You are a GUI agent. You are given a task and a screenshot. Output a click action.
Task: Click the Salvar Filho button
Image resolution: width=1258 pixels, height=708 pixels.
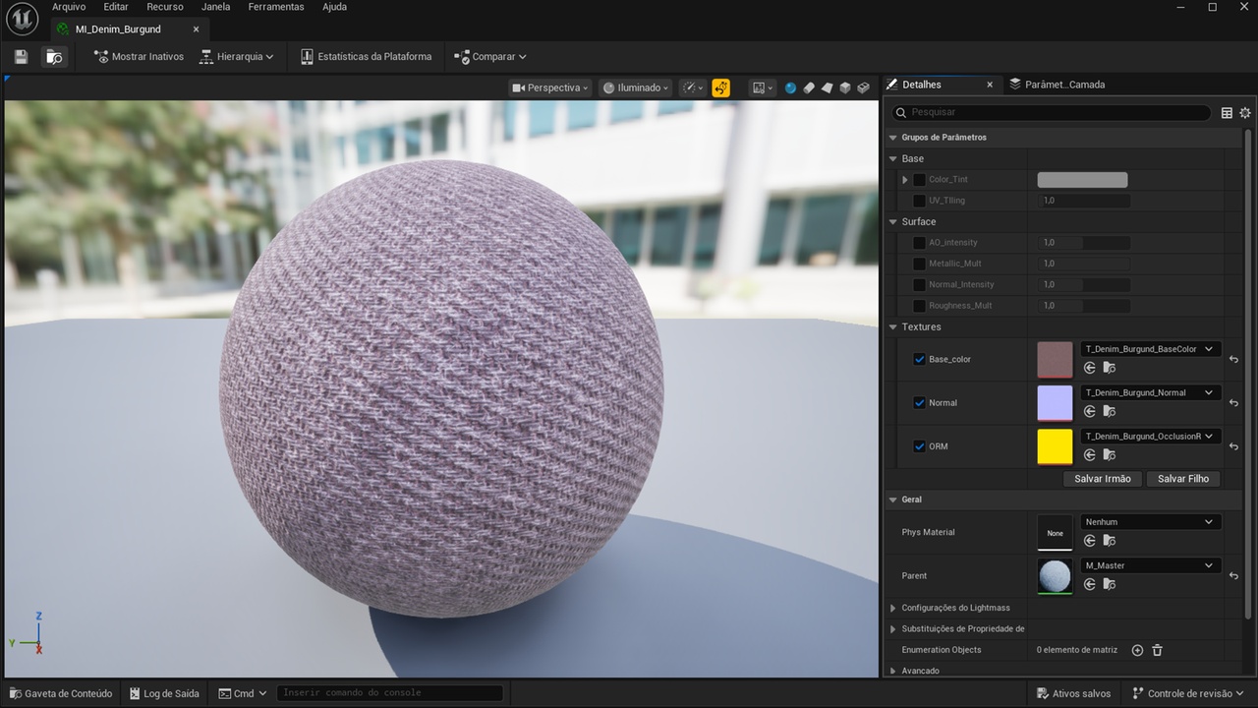coord(1183,479)
